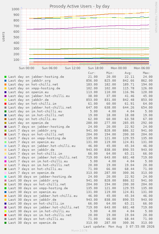Click legend label 'Last 7 days on openim.de'
Screen dimensions: 159x234
pos(31,173)
